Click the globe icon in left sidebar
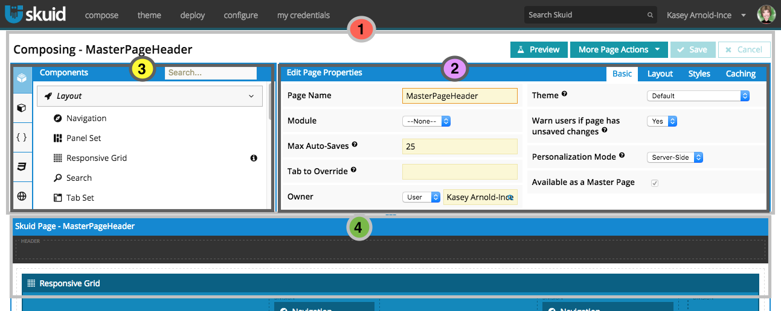 click(22, 196)
